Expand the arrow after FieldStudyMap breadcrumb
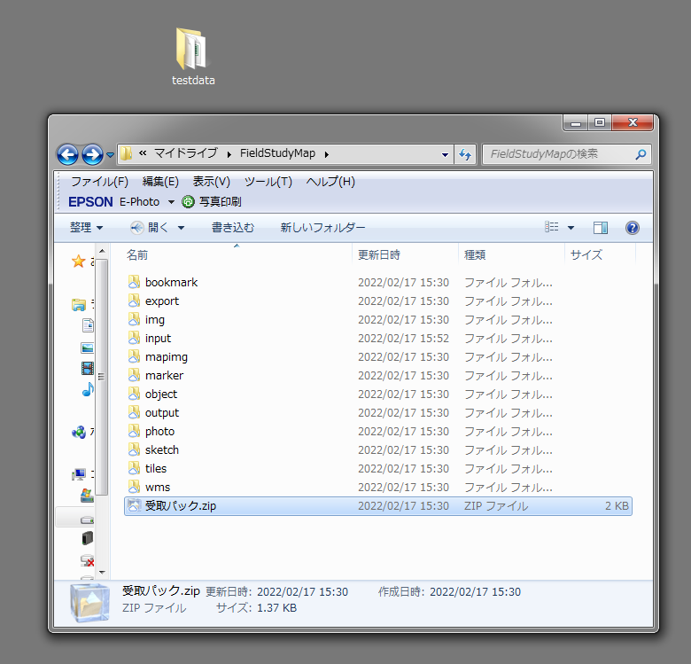The height and width of the screenshot is (664, 691). pyautogui.click(x=327, y=154)
